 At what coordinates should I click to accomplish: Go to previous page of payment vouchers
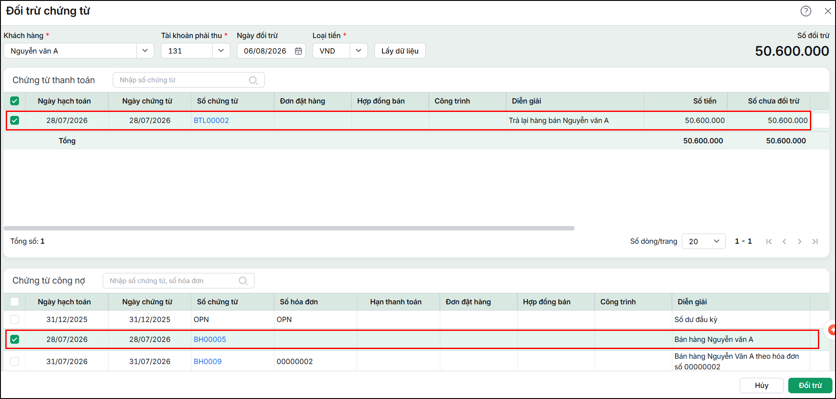pyautogui.click(x=784, y=242)
